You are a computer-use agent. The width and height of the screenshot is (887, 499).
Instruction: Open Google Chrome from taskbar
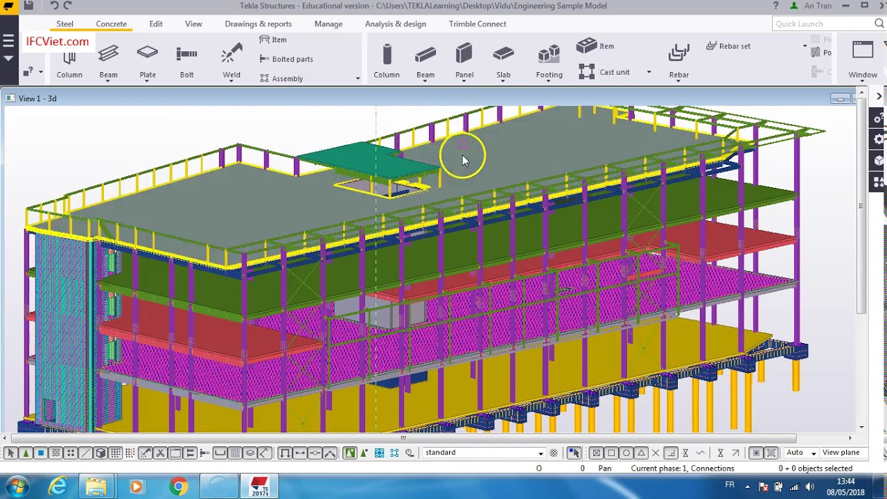[x=178, y=487]
